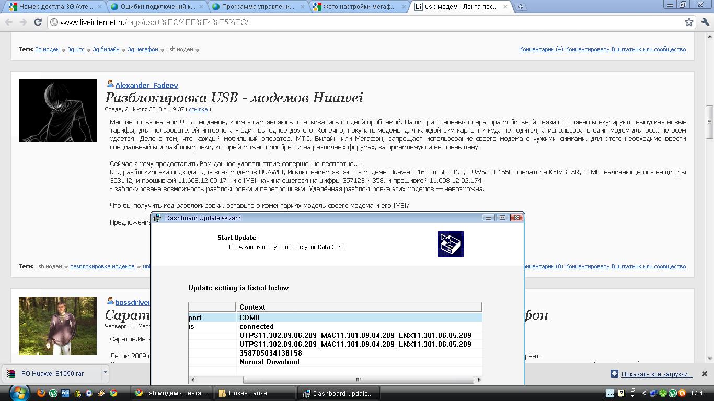Reload the page in Chrome
This screenshot has height=401, width=714.
[x=38, y=22]
